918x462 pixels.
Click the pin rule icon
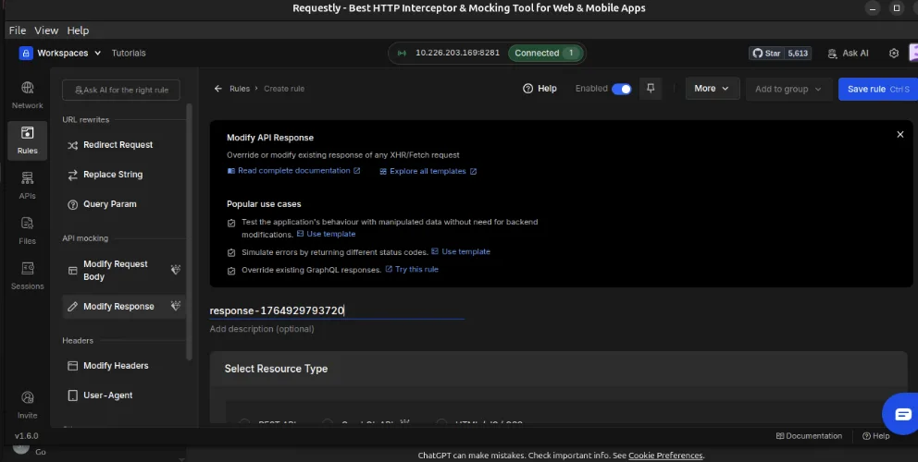[651, 89]
